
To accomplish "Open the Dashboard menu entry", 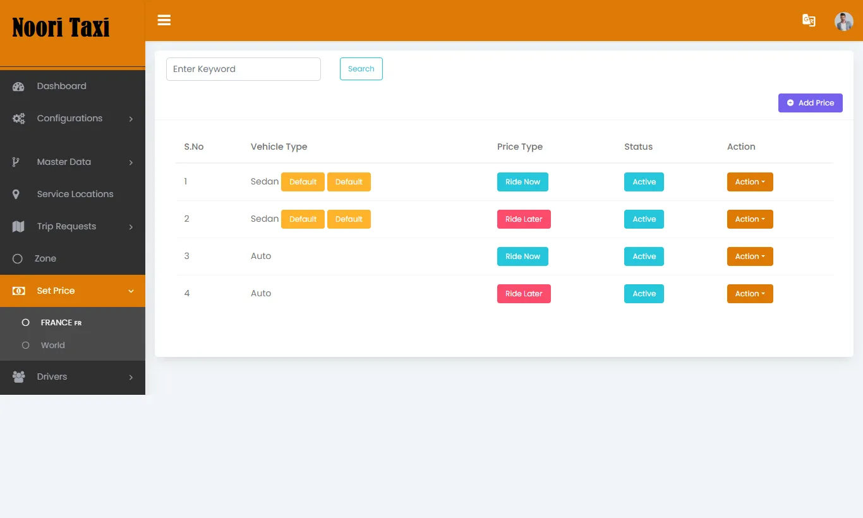I will point(61,86).
